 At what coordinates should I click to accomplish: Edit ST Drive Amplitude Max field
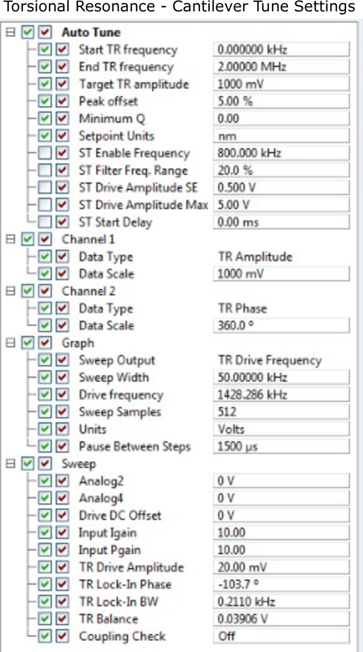[281, 205]
